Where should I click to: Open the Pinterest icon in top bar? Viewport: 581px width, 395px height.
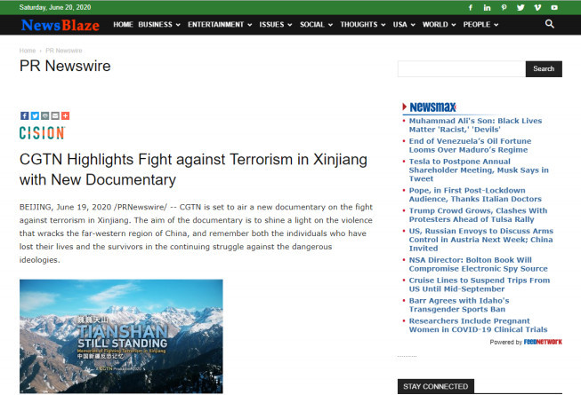[x=504, y=7]
